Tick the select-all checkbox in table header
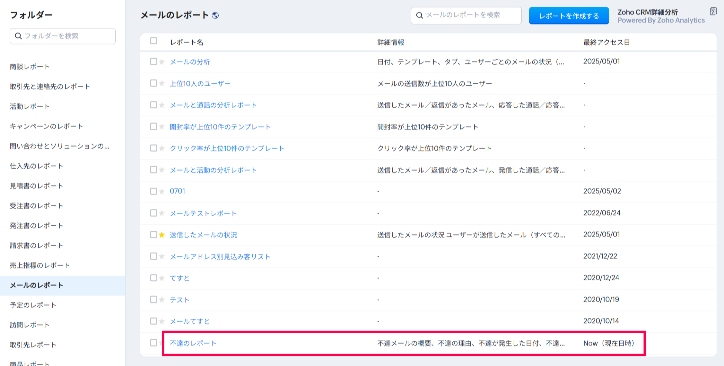This screenshot has width=724, height=366. pyautogui.click(x=153, y=41)
